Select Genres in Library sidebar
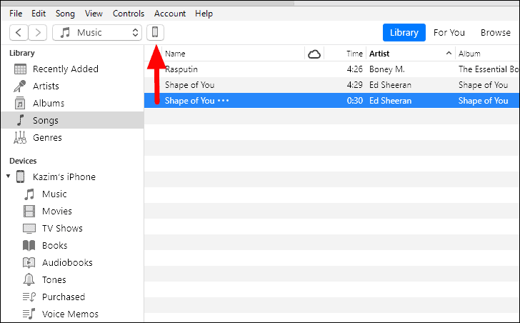 coord(47,137)
